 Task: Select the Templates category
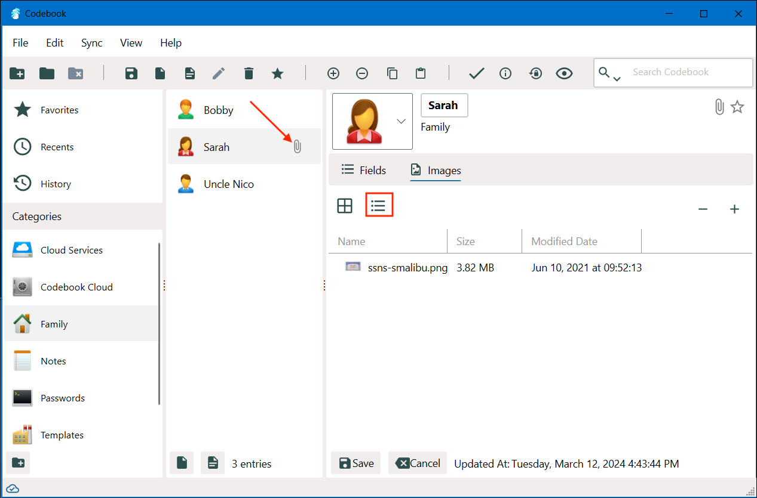(x=81, y=435)
